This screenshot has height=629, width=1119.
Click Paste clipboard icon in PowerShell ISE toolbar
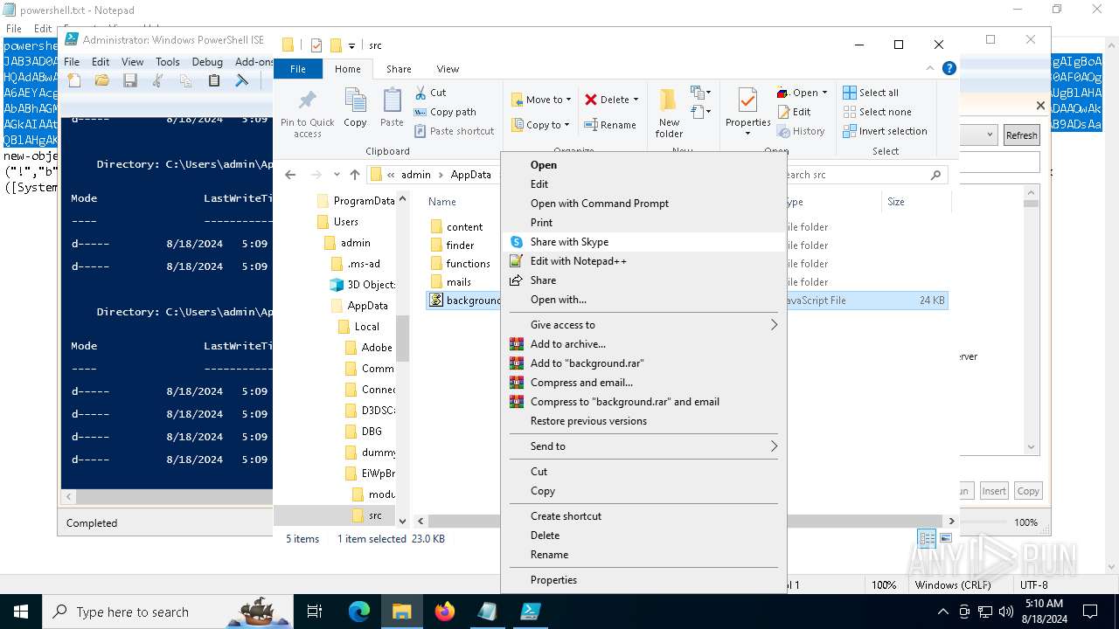214,80
